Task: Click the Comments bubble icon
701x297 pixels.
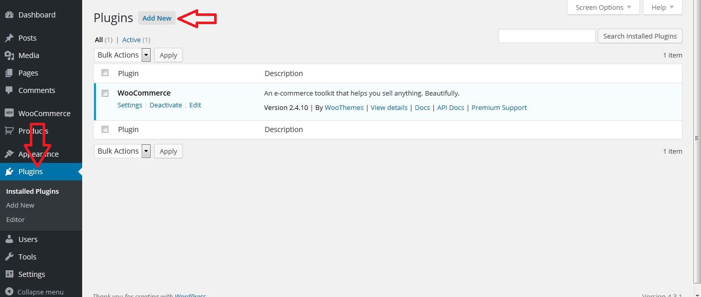Action: tap(9, 90)
